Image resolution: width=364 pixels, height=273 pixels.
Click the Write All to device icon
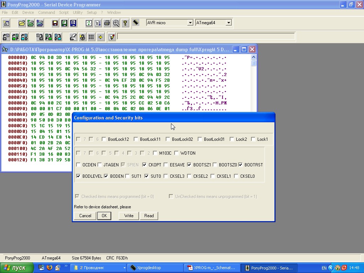40,37
